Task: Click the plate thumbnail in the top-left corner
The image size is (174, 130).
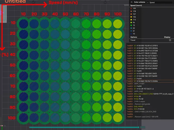Action: tap(3, 14)
